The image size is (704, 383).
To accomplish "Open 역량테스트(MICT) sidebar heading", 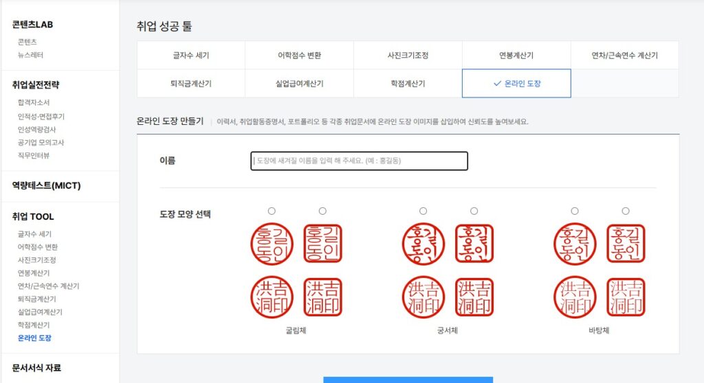I will [x=46, y=185].
